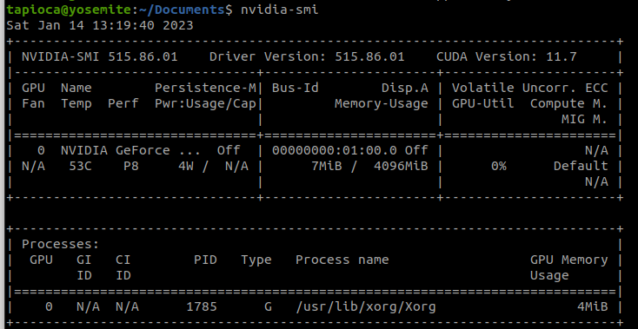Click the bus id 00000000:01:00.0

335,150
